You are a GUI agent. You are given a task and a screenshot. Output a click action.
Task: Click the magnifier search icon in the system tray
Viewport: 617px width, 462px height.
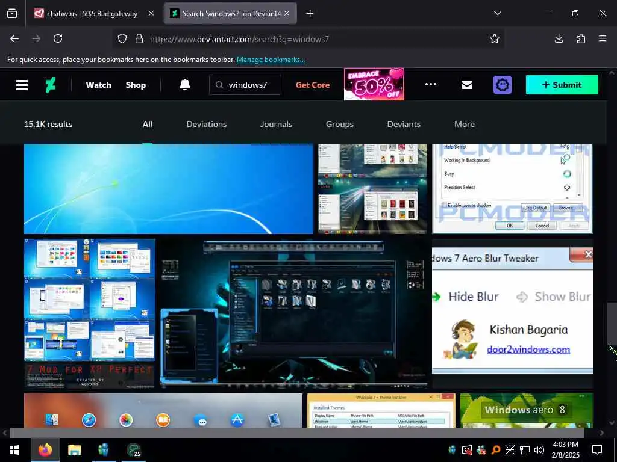coord(495,450)
